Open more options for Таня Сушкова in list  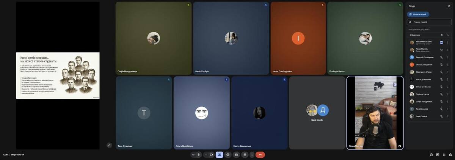point(448,109)
